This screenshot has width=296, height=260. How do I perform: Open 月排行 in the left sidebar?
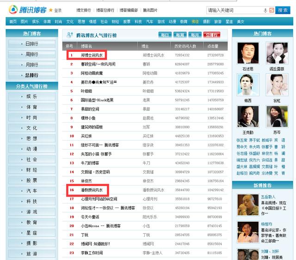click(x=32, y=65)
